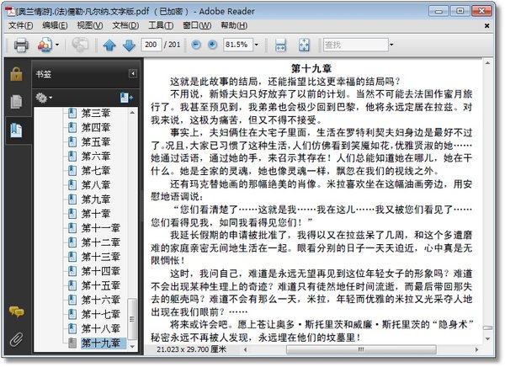The width and height of the screenshot is (505, 367).
Task: Click document horizontal scroll left arrow
Action: tap(246, 349)
